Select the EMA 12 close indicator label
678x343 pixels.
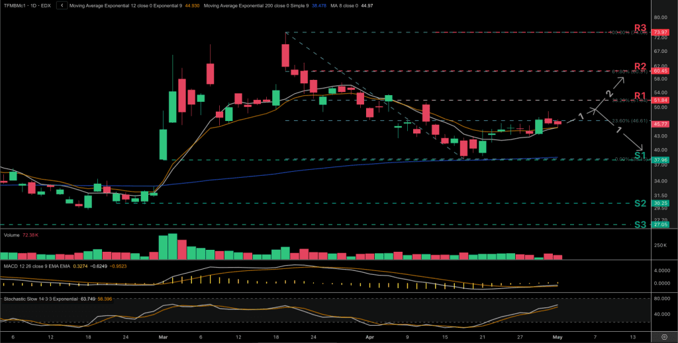pos(125,5)
